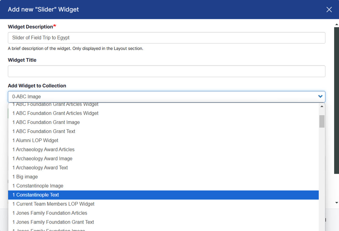Screen dimensions: 339x231
Task: Click the Widget Description text field
Action: 166,38
